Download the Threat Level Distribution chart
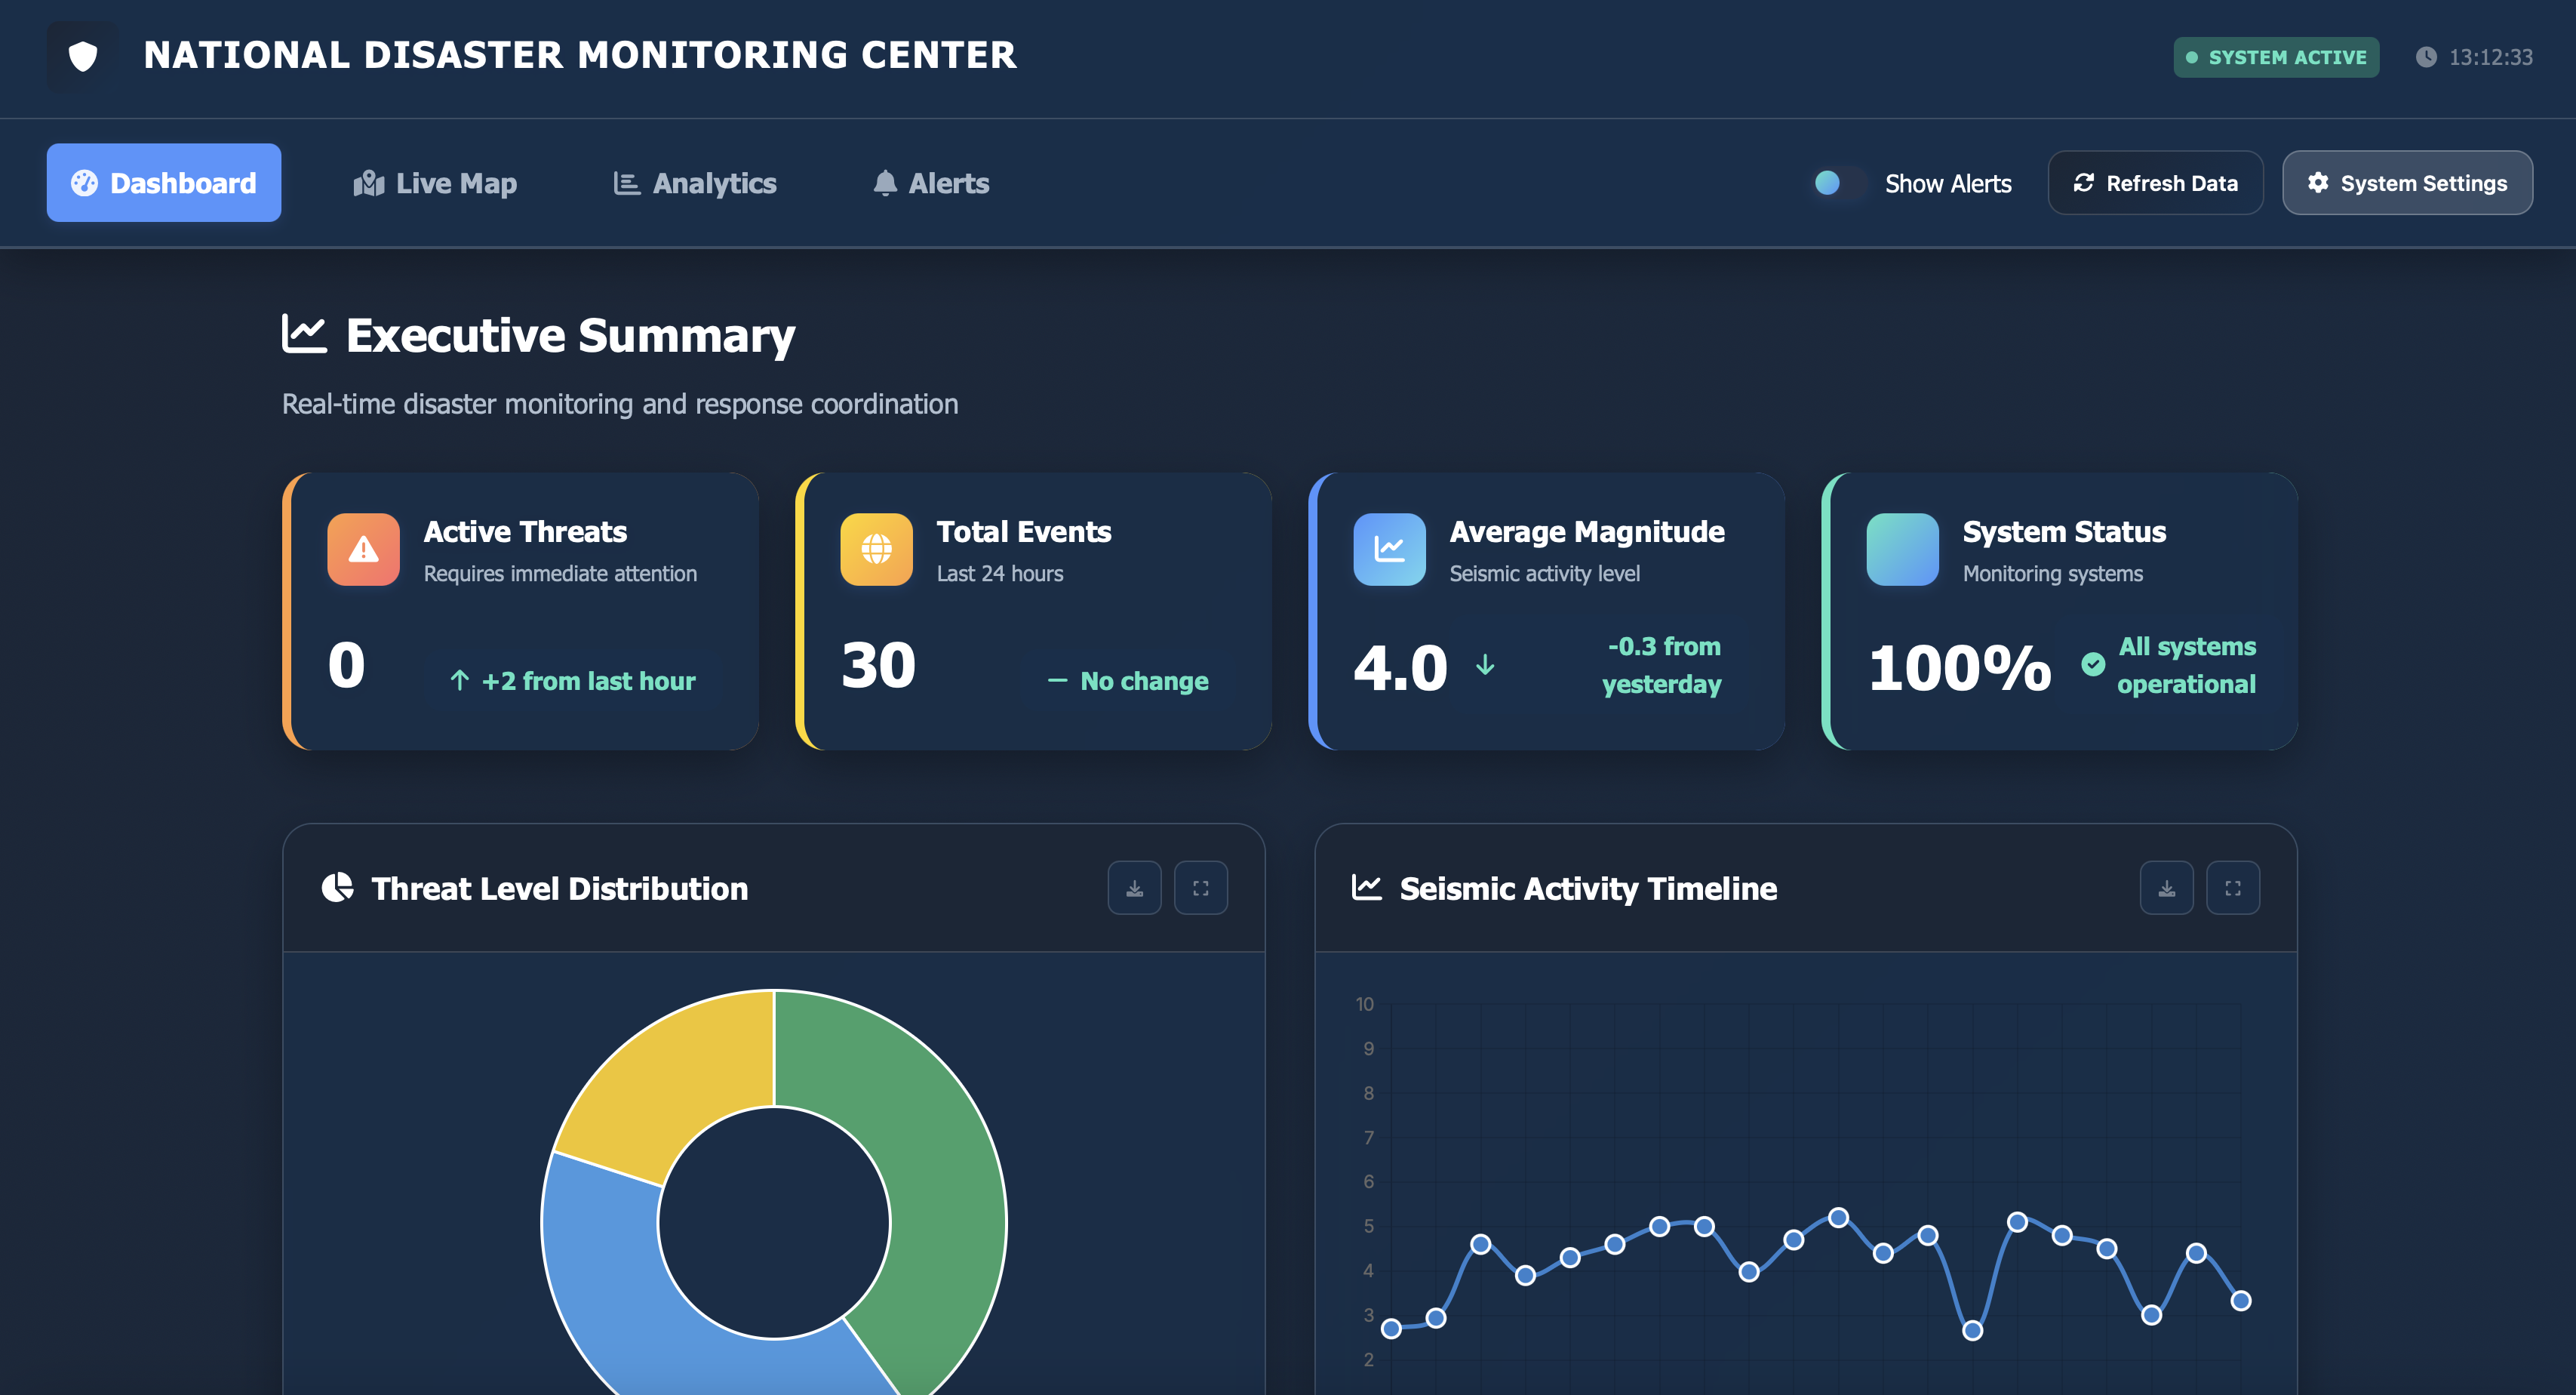The height and width of the screenshot is (1395, 2576). coord(1134,888)
